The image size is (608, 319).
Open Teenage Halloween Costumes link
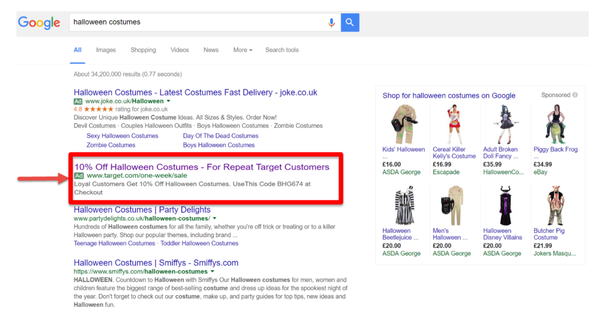(114, 244)
